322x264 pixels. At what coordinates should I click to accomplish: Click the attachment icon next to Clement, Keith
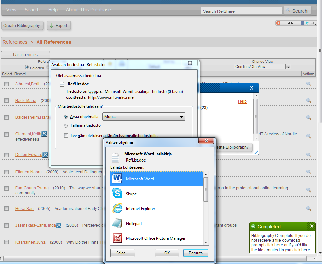(44, 134)
